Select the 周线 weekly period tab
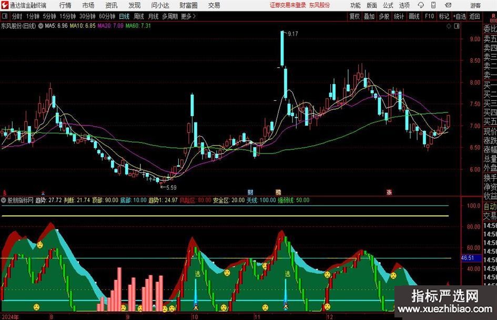The width and height of the screenshot is (497, 320). click(139, 16)
